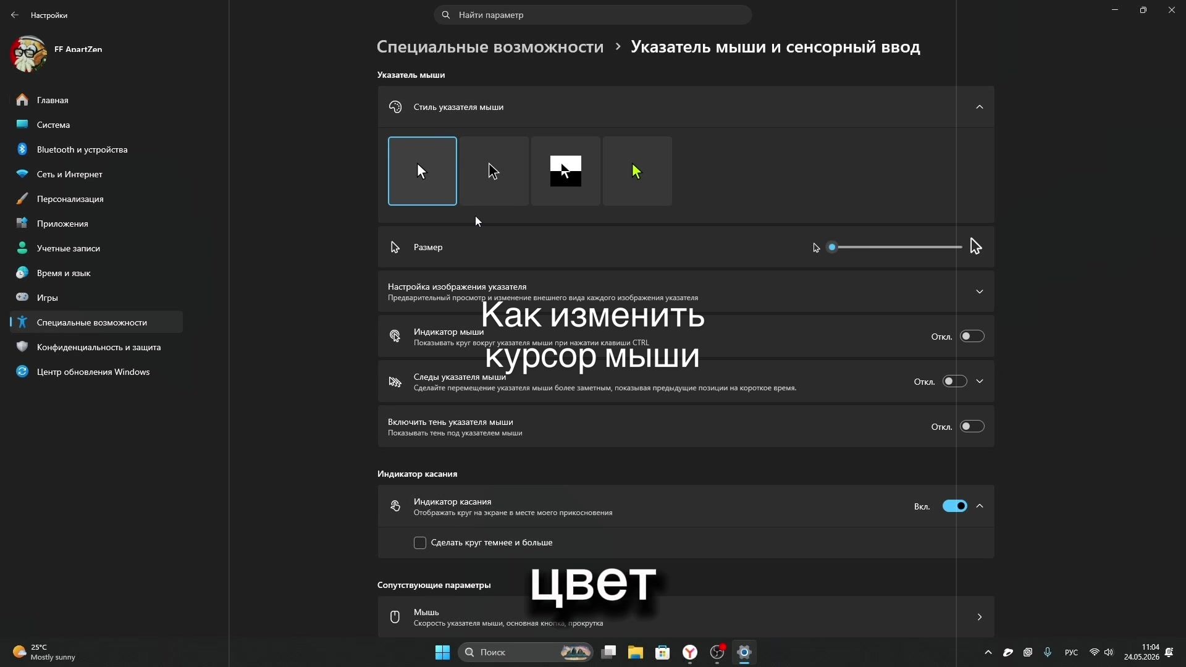Screen dimensions: 1186x667
Task: Open Сеть и Интернет in sidebar
Action: [96, 174]
